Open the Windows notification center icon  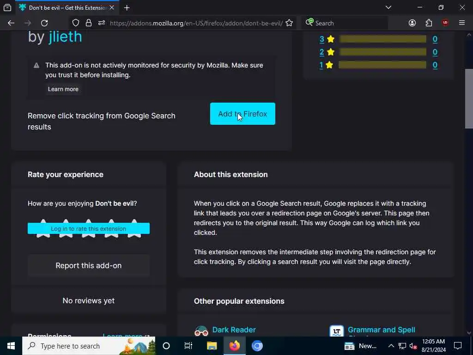(x=458, y=346)
